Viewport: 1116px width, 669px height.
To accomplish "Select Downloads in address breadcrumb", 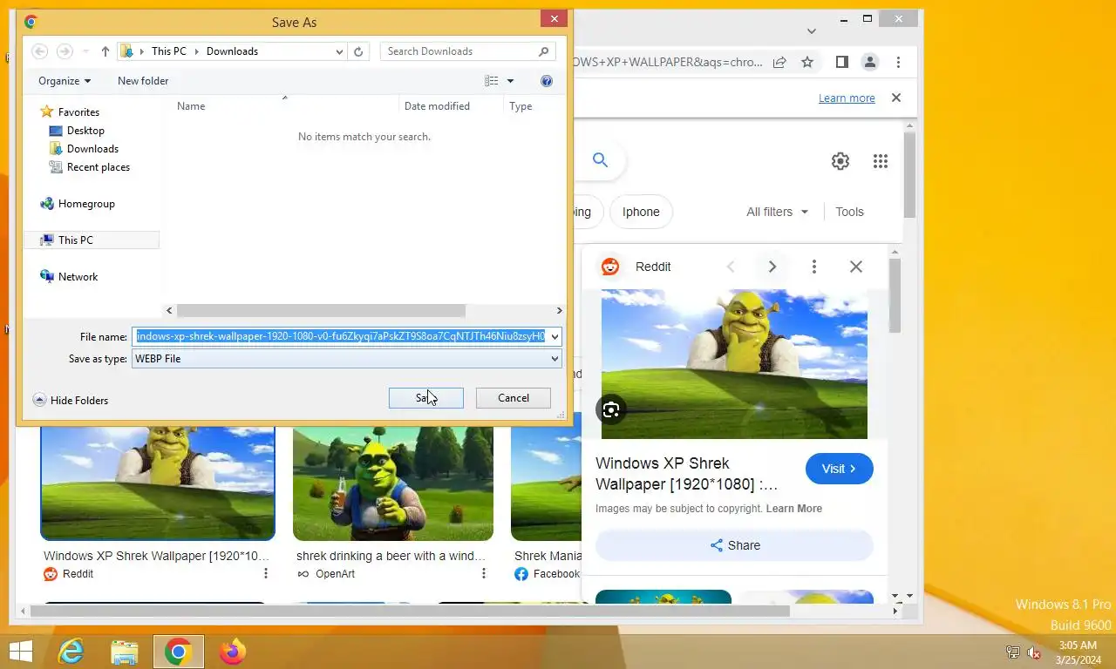I will pyautogui.click(x=232, y=51).
